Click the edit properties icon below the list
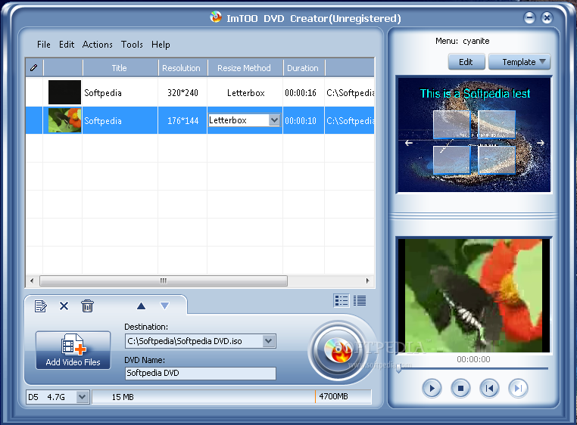This screenshot has height=425, width=577. click(40, 306)
